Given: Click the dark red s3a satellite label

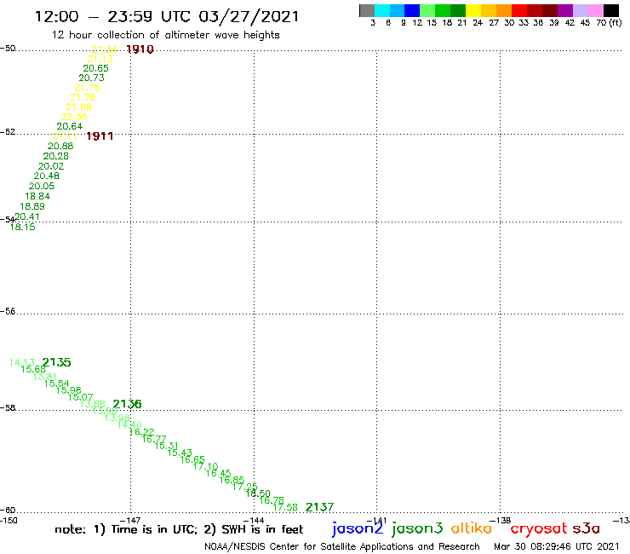Looking at the screenshot, I should tap(586, 528).
